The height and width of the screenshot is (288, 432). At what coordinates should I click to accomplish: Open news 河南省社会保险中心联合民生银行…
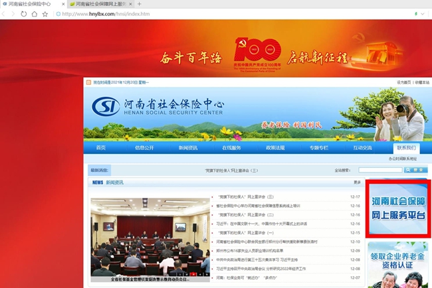[x=267, y=242]
